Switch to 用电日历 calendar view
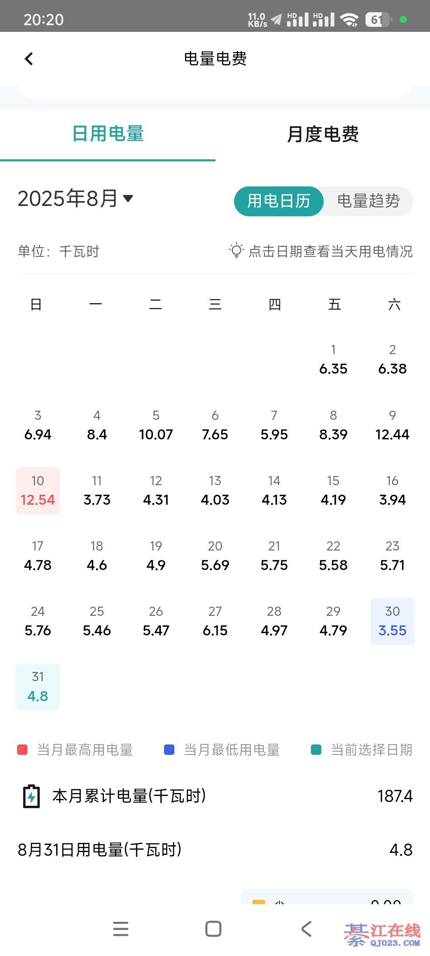 tap(279, 201)
